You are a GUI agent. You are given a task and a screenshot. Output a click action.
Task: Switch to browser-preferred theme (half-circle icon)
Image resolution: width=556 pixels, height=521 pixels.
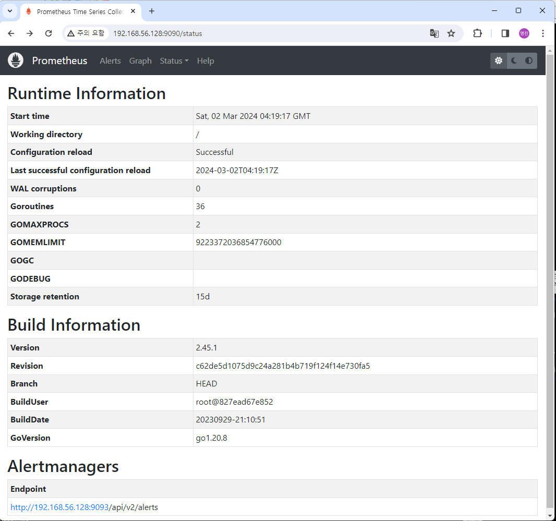pyautogui.click(x=529, y=60)
